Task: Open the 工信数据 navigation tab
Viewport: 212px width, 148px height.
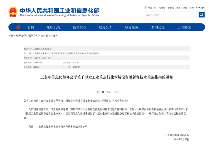Action: pos(184,27)
